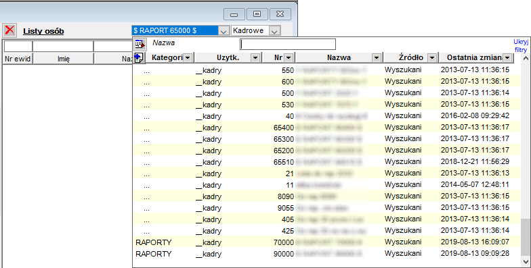Open the Uzytk. column filter dropdown
Viewport: 531px width, 268px height.
(x=255, y=58)
